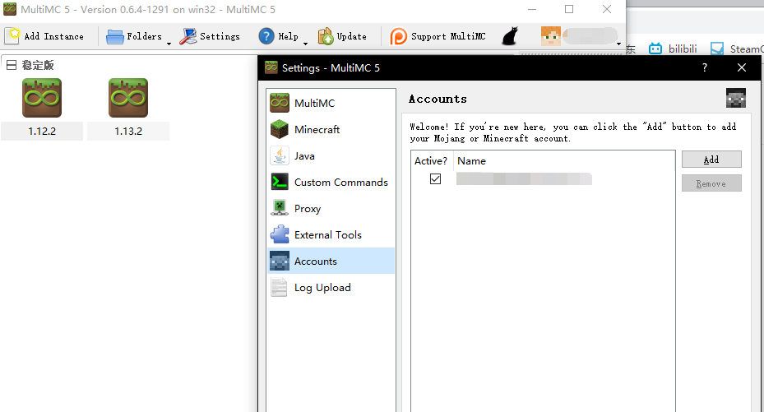Expand the Folders dropdown arrow

169,44
